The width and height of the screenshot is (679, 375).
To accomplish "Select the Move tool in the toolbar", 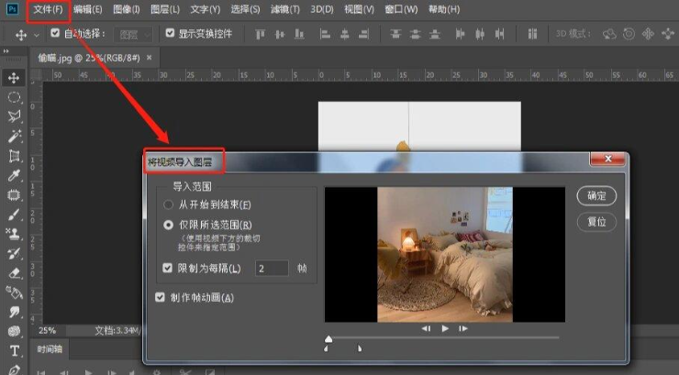I will coord(15,77).
